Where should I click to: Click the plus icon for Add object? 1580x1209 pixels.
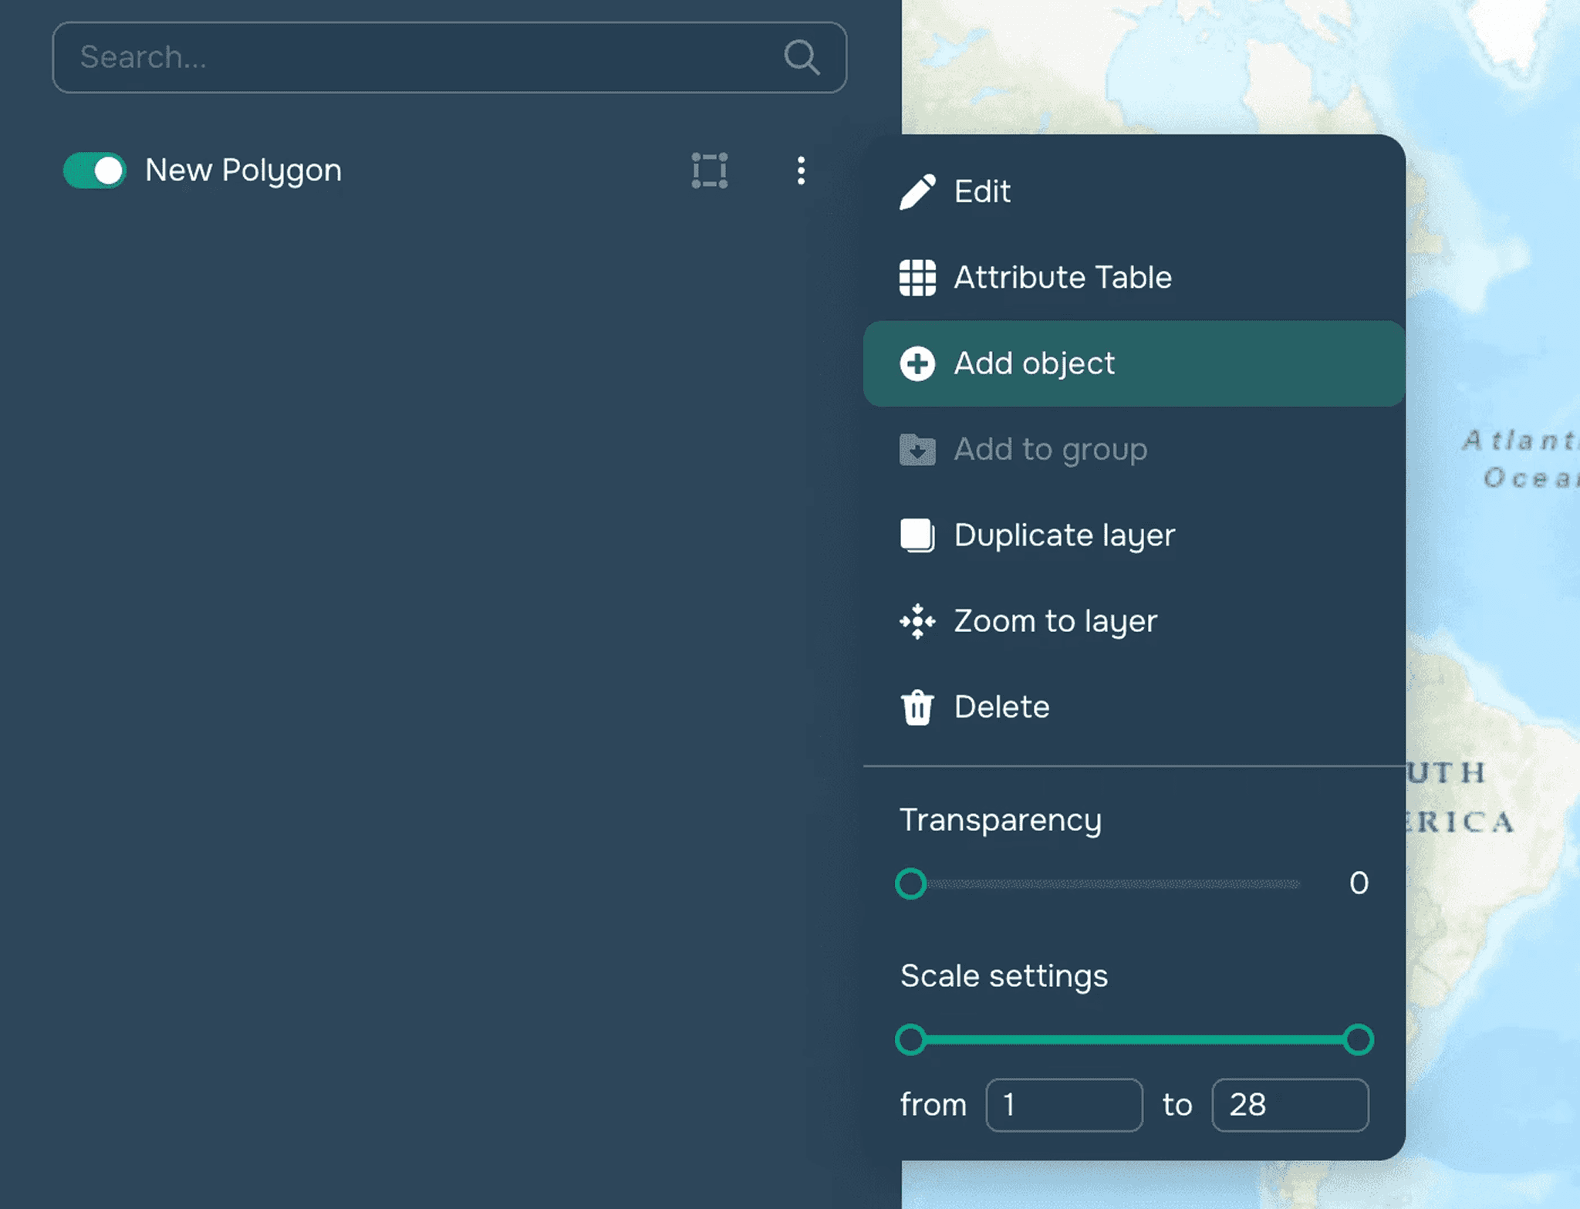click(917, 363)
